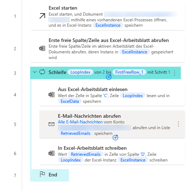Click line number 2 in the gutter
The height and width of the screenshot is (191, 191).
click(x=15, y=49)
